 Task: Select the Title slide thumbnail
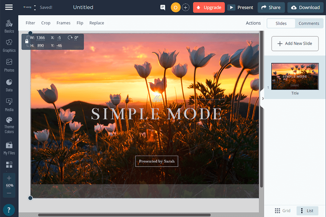point(295,76)
